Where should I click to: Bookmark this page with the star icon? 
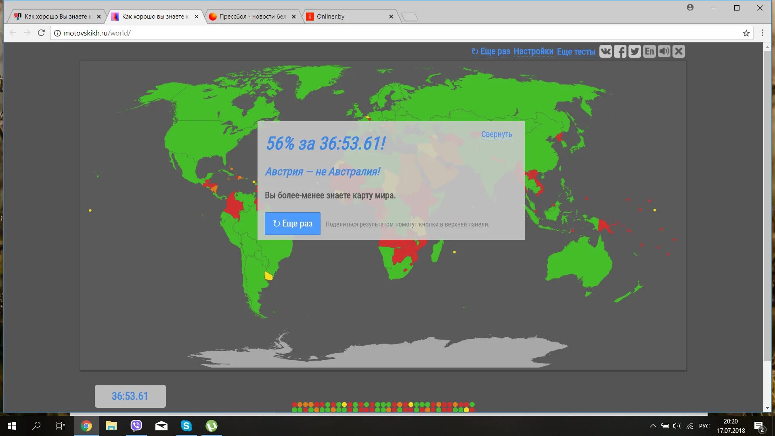pos(746,33)
